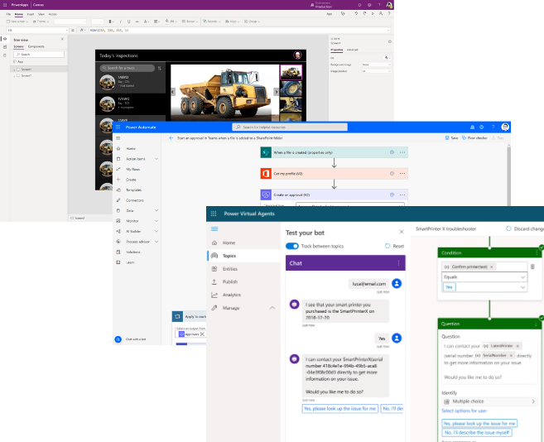Open the New screen dropdown in PowerApps

[17, 22]
